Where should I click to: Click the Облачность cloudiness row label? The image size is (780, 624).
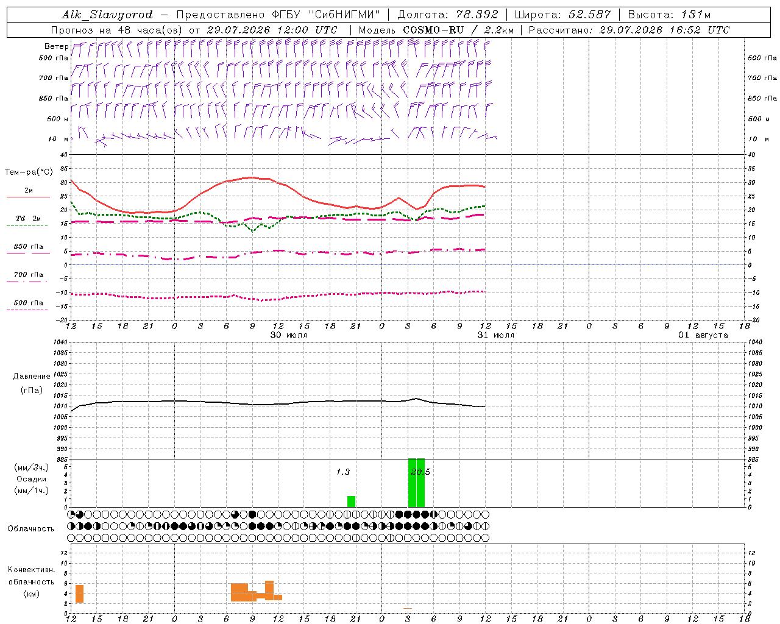(x=31, y=529)
